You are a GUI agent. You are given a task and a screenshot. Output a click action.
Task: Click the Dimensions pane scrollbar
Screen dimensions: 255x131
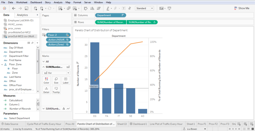click(38, 62)
